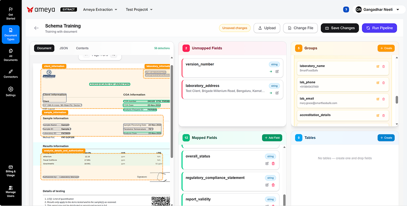Delete the overall_status mapped field

(x=273, y=163)
